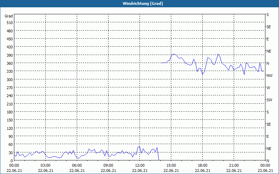Select the Grad unit label above the axis
The width and height of the screenshot is (279, 174).
pos(9,16)
